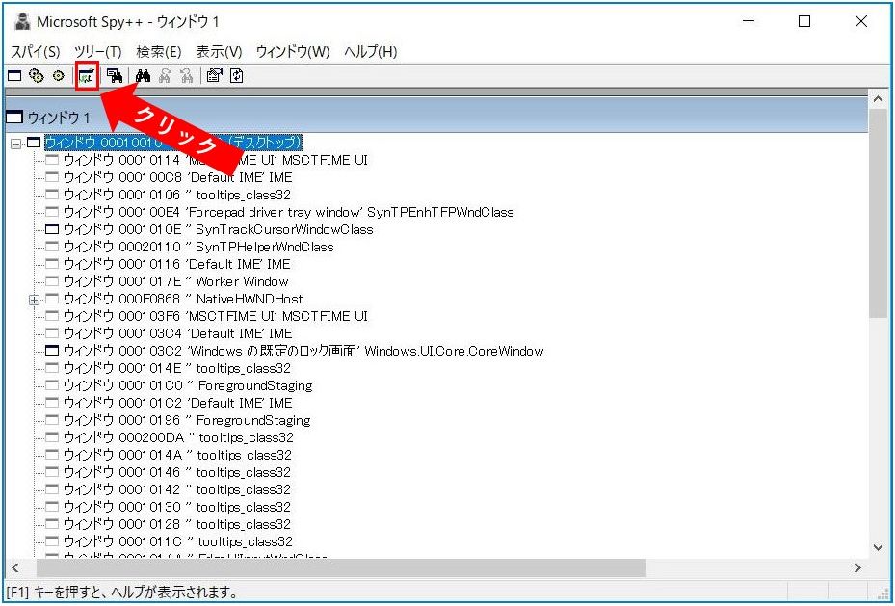Select window 00010128 tooltips_class32 row
895x606 pixels.
tap(177, 524)
